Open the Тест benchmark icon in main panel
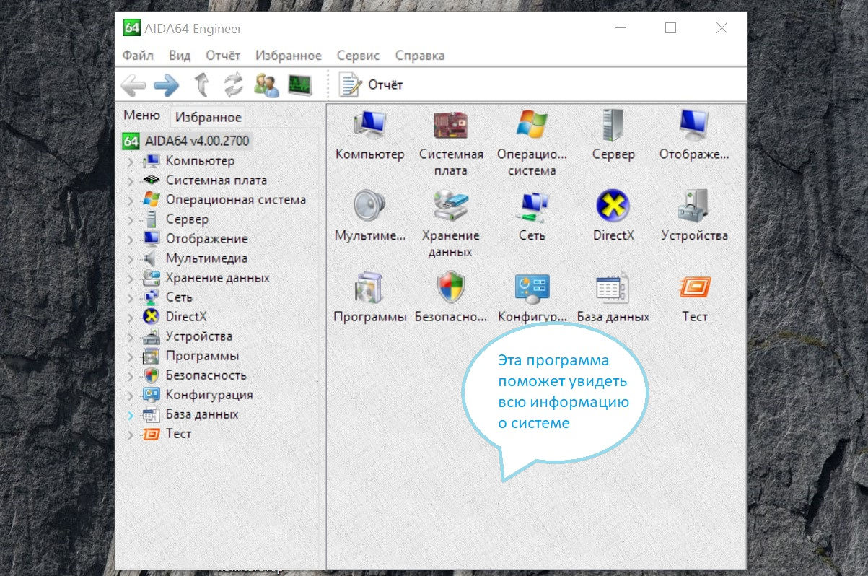The width and height of the screenshot is (868, 576). 694,288
